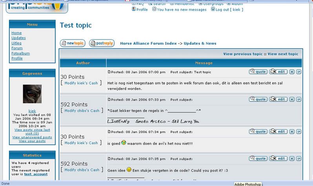Delete the 07:34 pm post

tap(292, 132)
